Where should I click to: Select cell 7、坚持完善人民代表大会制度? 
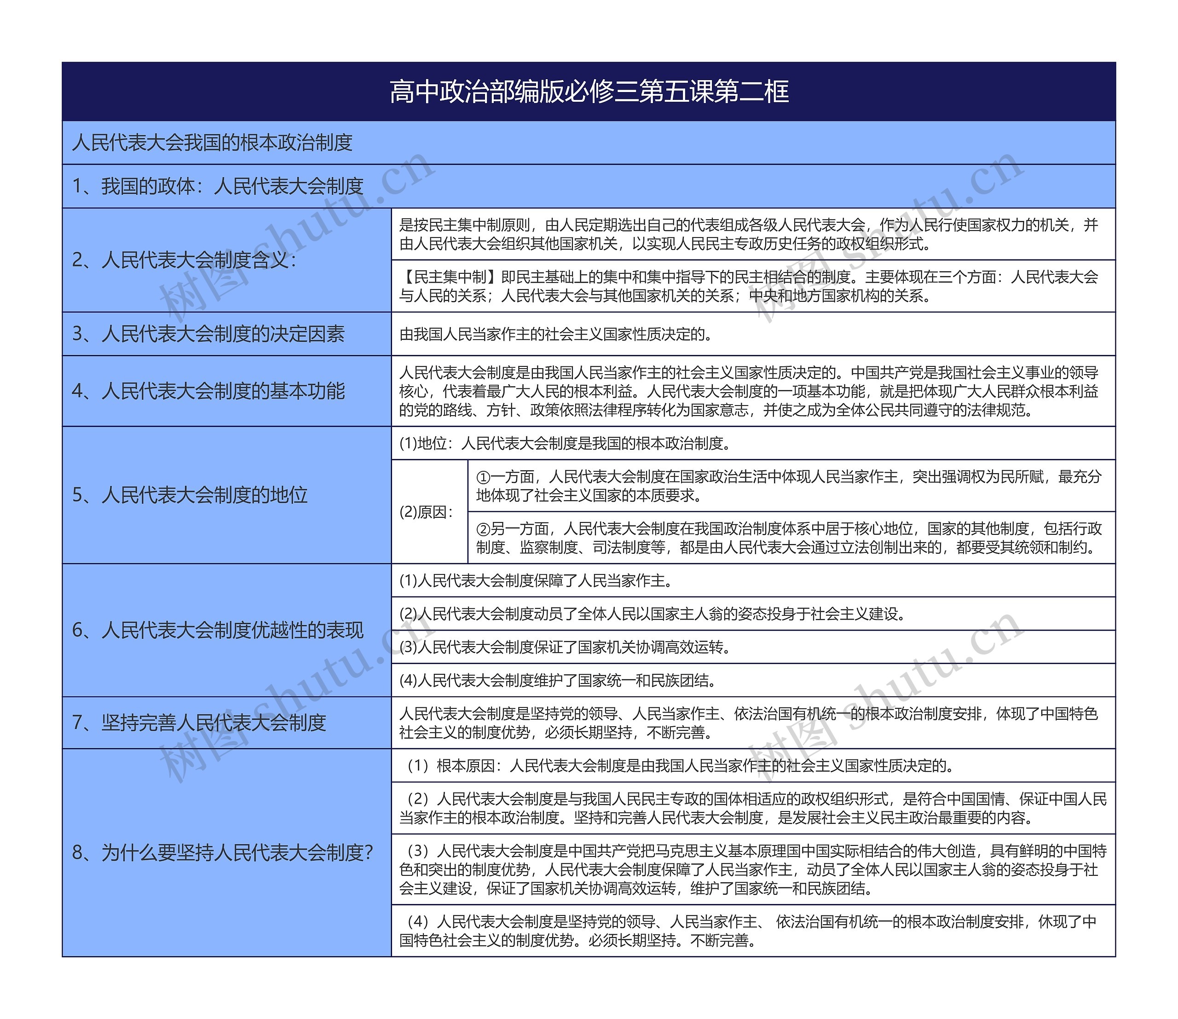point(227,722)
